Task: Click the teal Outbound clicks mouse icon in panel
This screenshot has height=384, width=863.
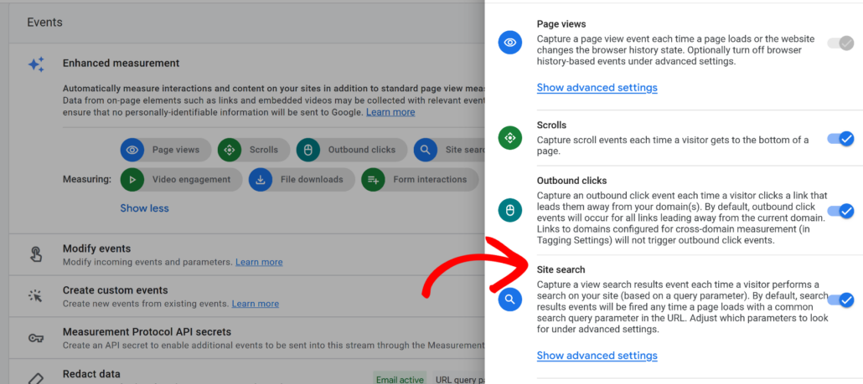Action: [510, 210]
